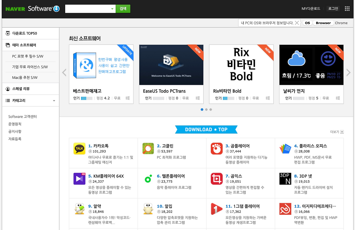355x230 pixels.
Task: Click the 다운로드 TOP50 medal icon
Action: pyautogui.click(x=8, y=33)
